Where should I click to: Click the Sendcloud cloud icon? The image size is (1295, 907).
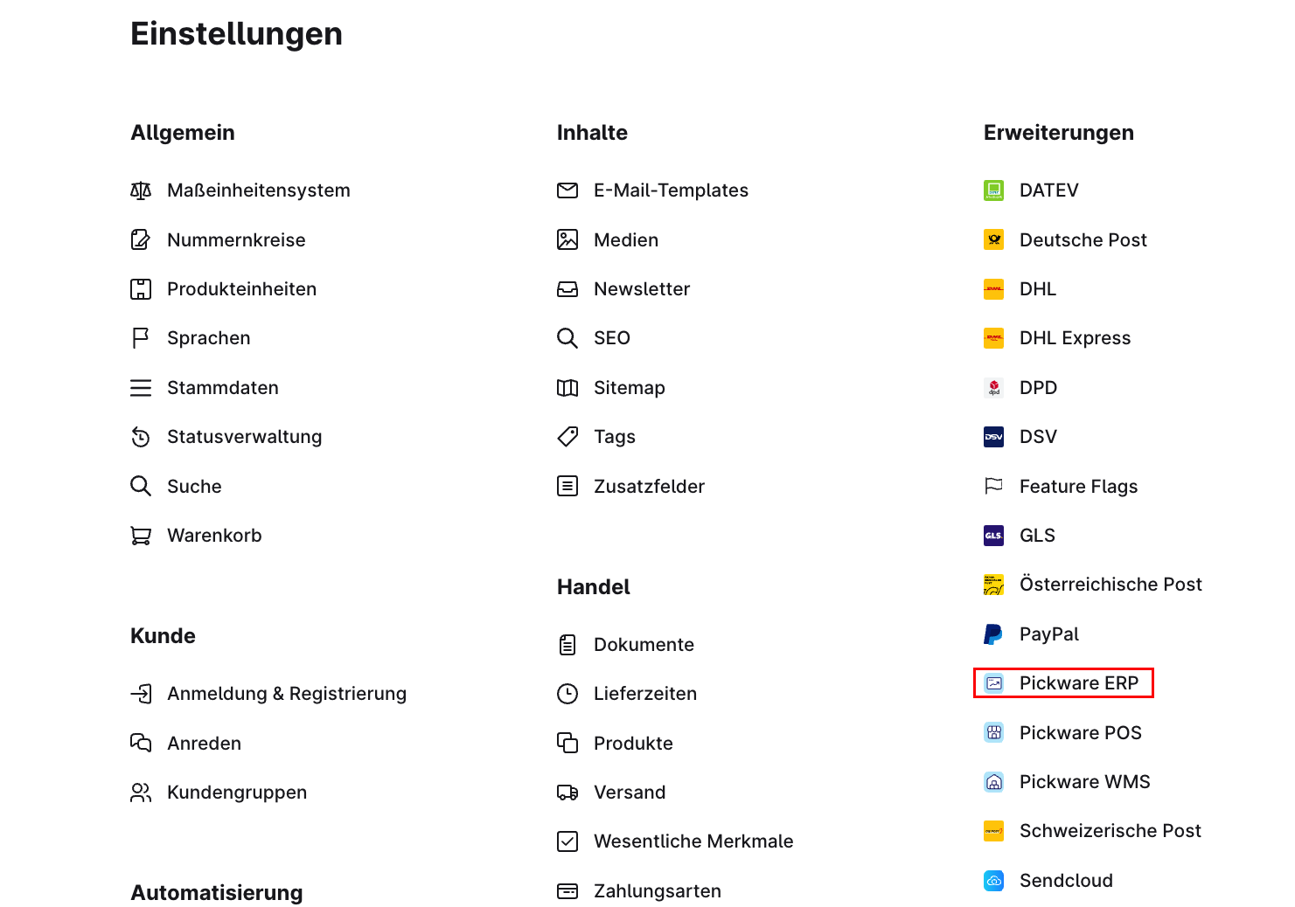click(x=993, y=881)
